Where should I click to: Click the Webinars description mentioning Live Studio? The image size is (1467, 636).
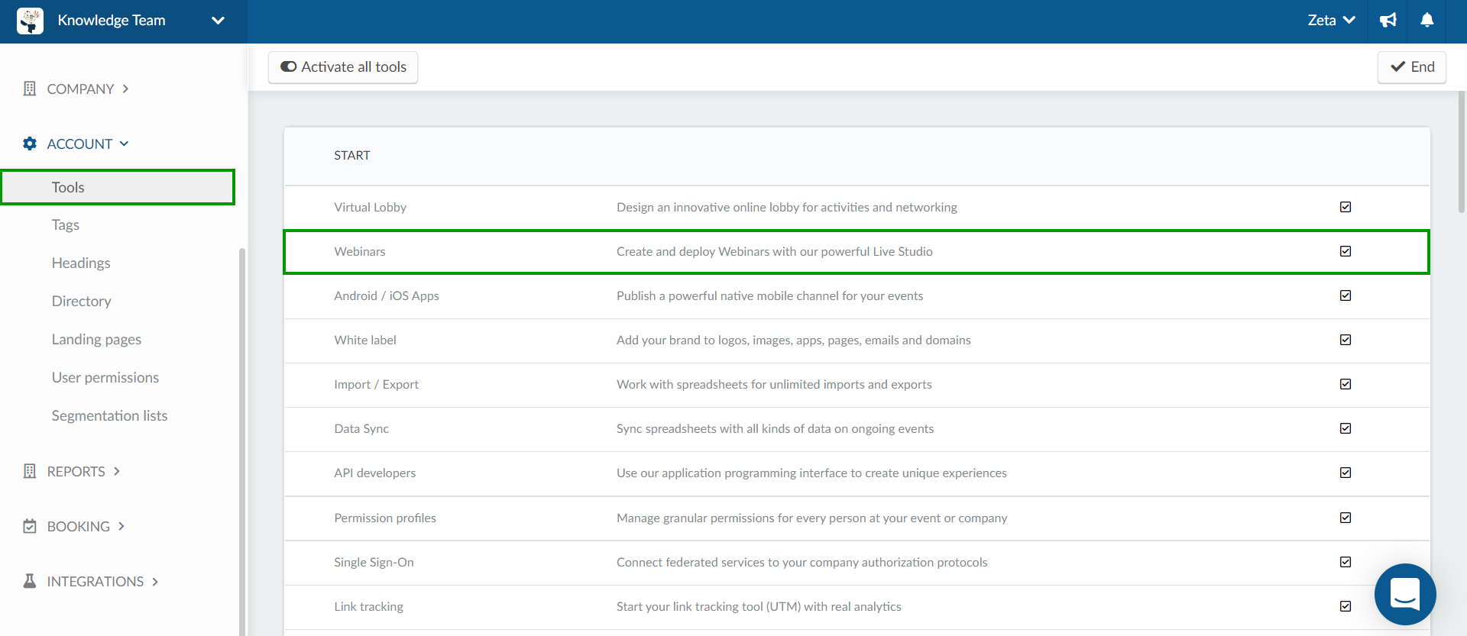tap(775, 251)
